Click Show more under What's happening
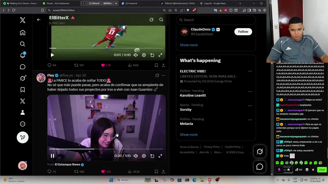The image size is (328, 184). click(x=189, y=135)
